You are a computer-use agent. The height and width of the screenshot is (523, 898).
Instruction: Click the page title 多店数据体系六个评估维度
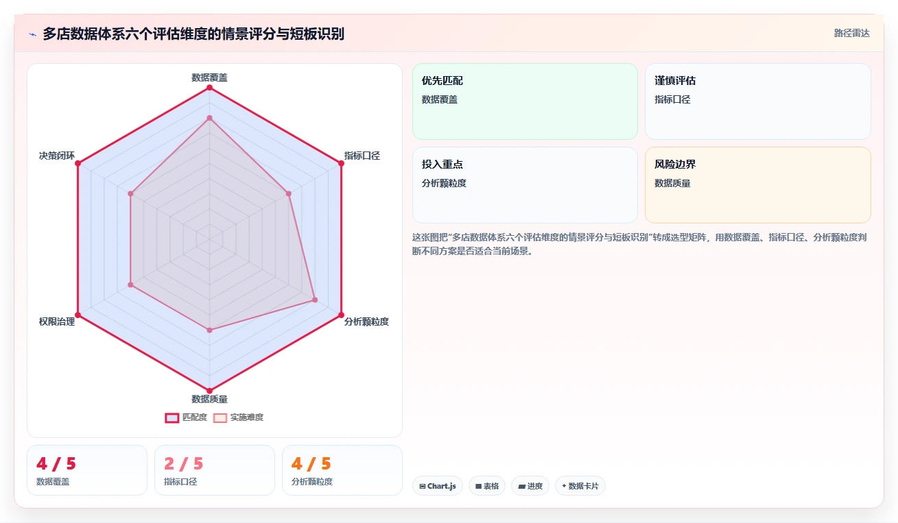coord(193,34)
